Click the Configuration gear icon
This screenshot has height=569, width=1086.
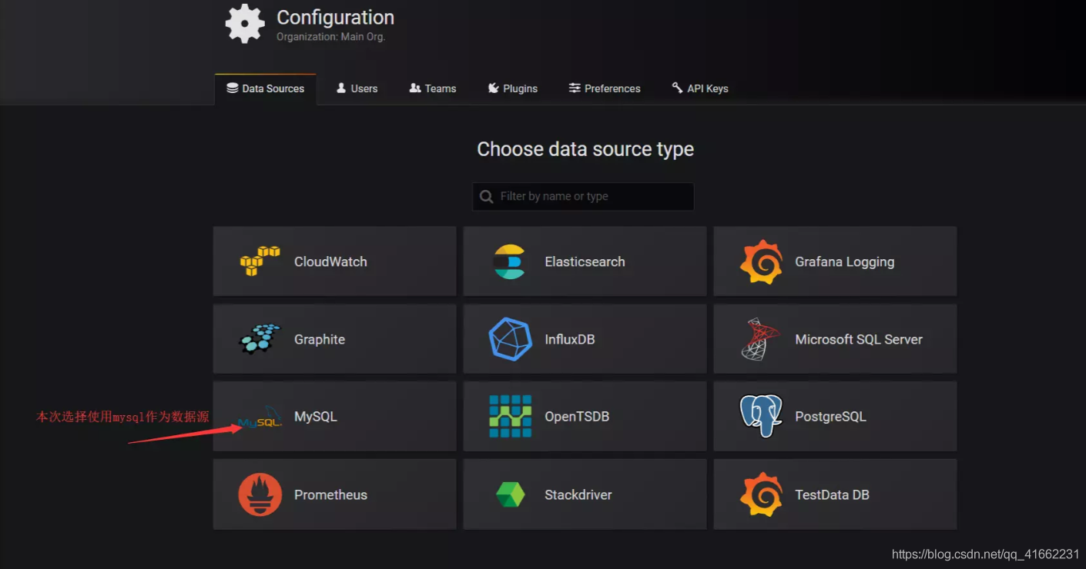[245, 23]
